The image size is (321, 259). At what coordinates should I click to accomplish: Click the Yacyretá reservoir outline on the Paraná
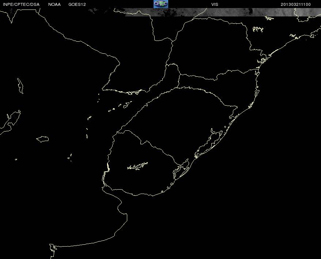pyautogui.click(x=133, y=92)
